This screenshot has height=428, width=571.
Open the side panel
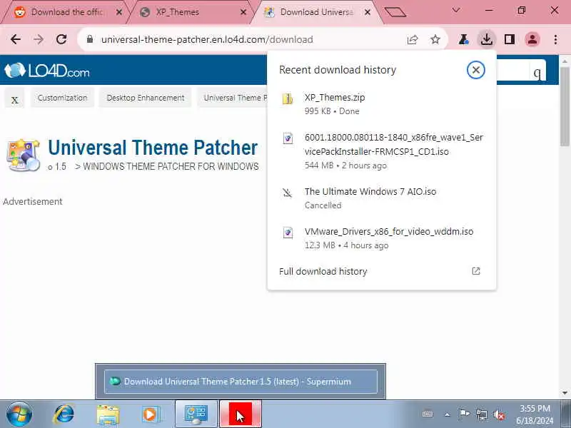[510, 39]
